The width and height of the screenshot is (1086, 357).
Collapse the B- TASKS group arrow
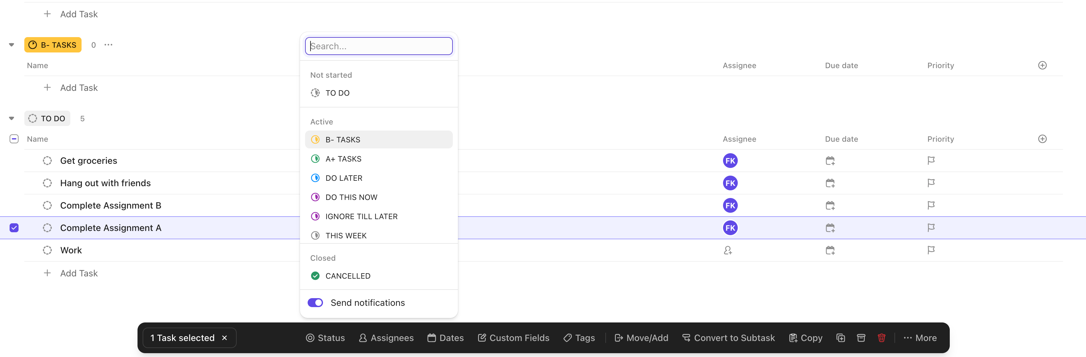(x=12, y=45)
